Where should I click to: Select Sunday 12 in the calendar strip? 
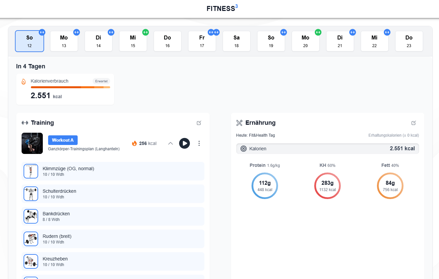click(30, 41)
